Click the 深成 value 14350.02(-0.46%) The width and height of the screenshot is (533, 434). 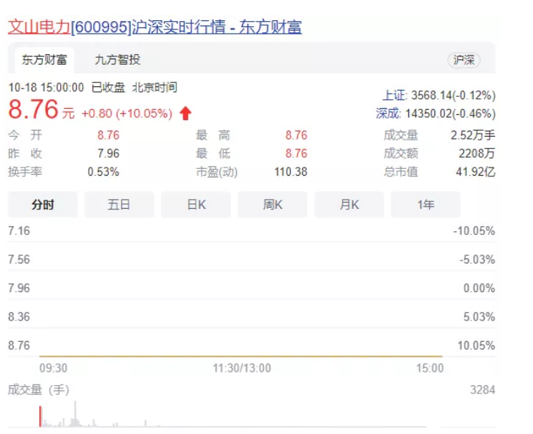point(450,113)
